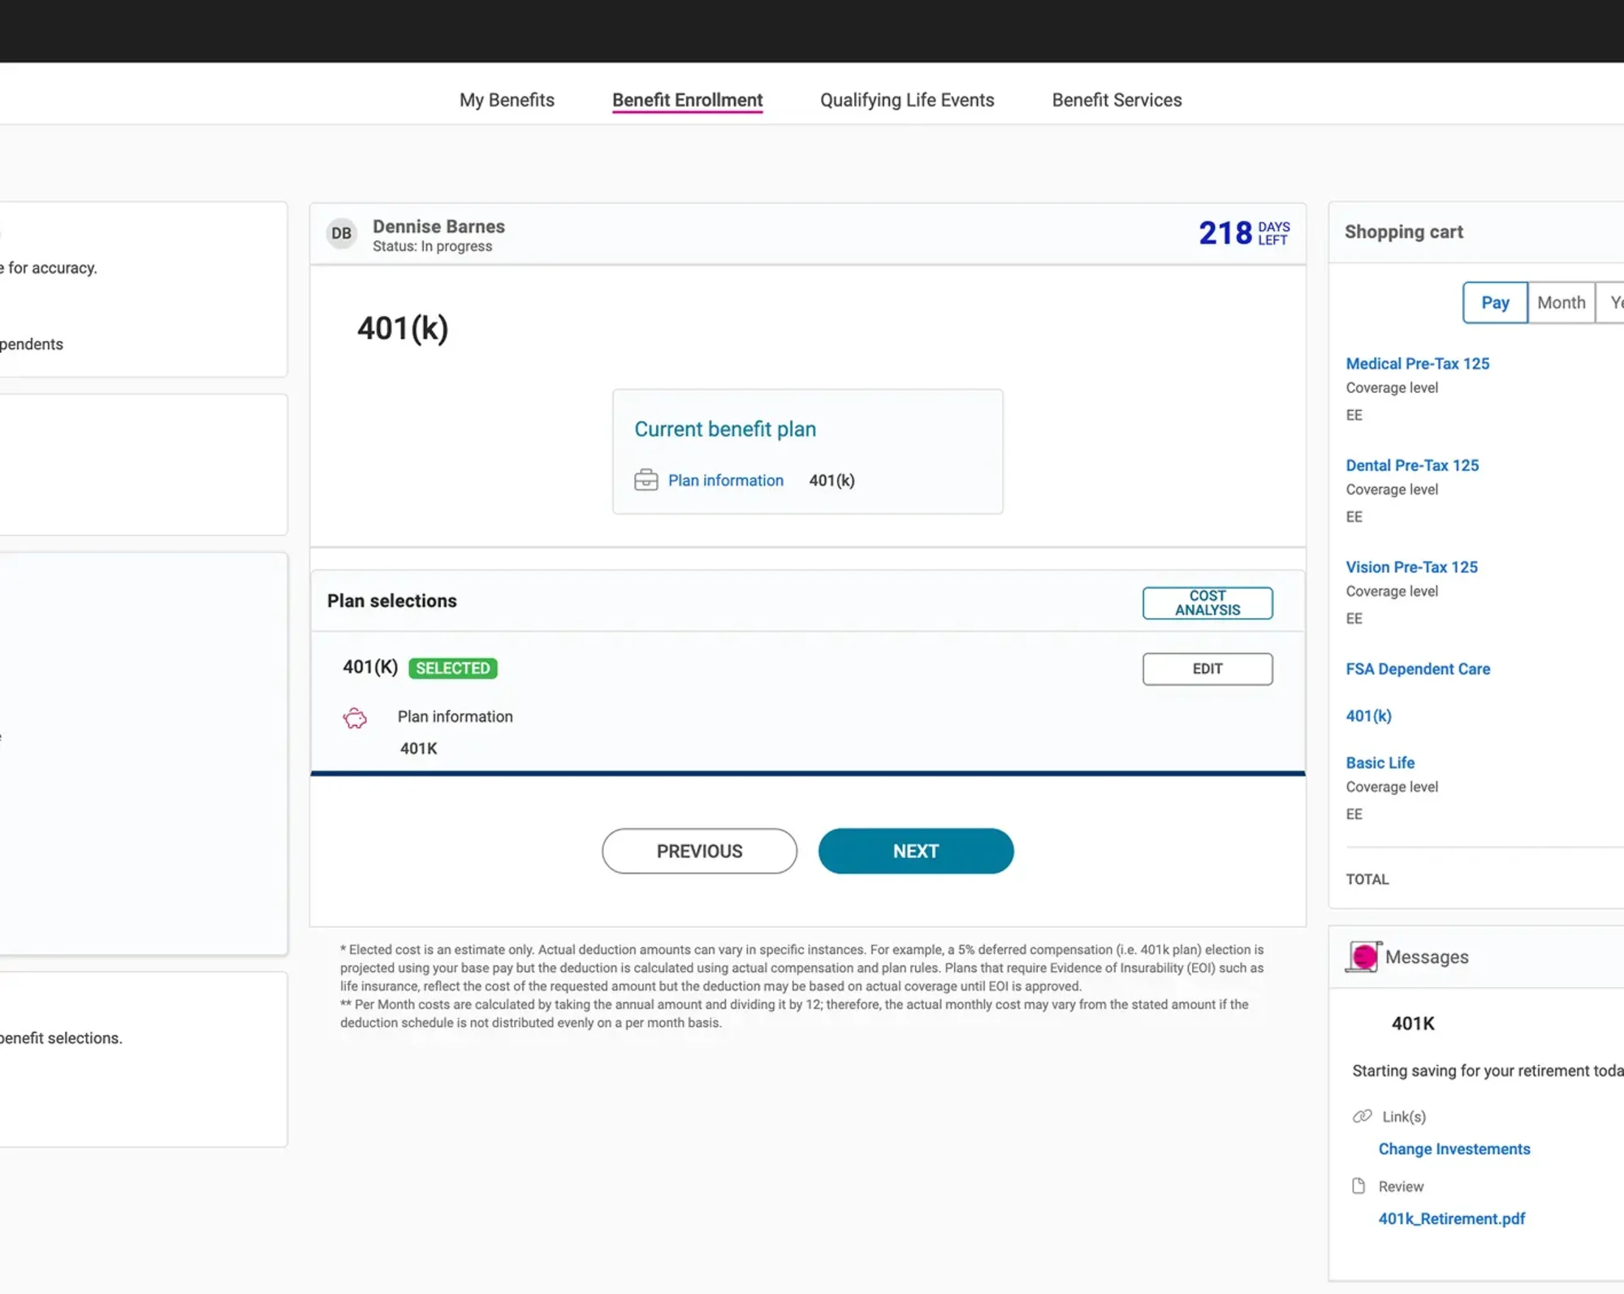This screenshot has height=1294, width=1624.
Task: Open the COST ANALYSIS view
Action: pos(1207,602)
